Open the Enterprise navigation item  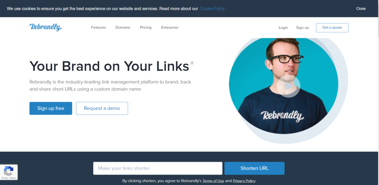tap(170, 27)
